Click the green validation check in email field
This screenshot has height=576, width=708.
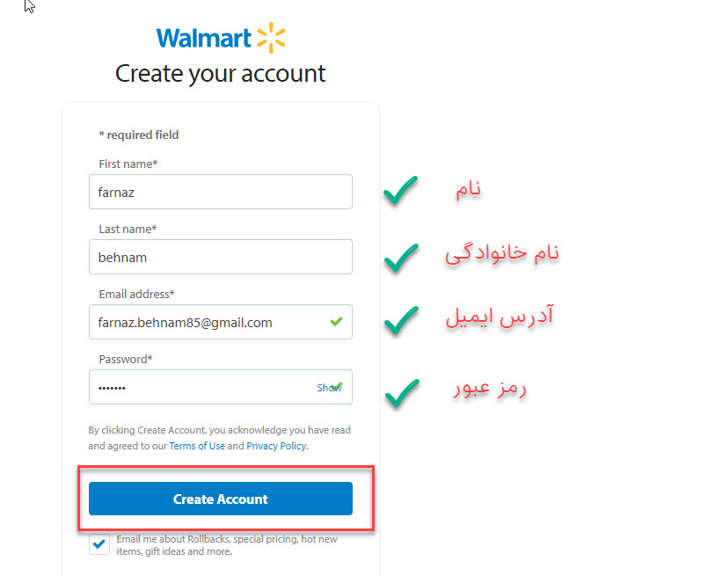tap(336, 321)
